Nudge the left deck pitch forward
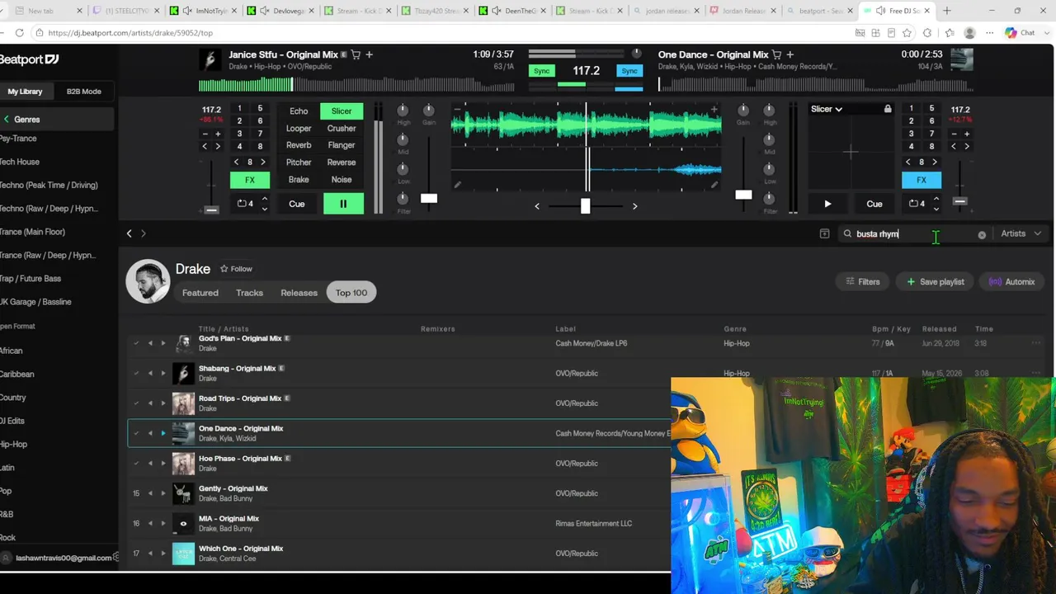1056x594 pixels. click(x=218, y=146)
